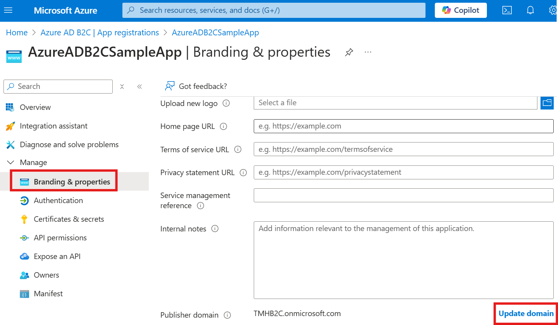This screenshot has width=558, height=325.
Task: Focus the Terms of service URL field
Action: (403, 149)
